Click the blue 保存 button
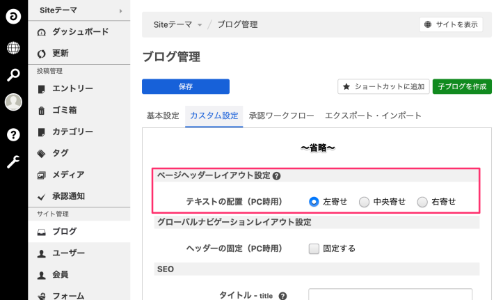Screen dimensions: 503x300 [185, 86]
